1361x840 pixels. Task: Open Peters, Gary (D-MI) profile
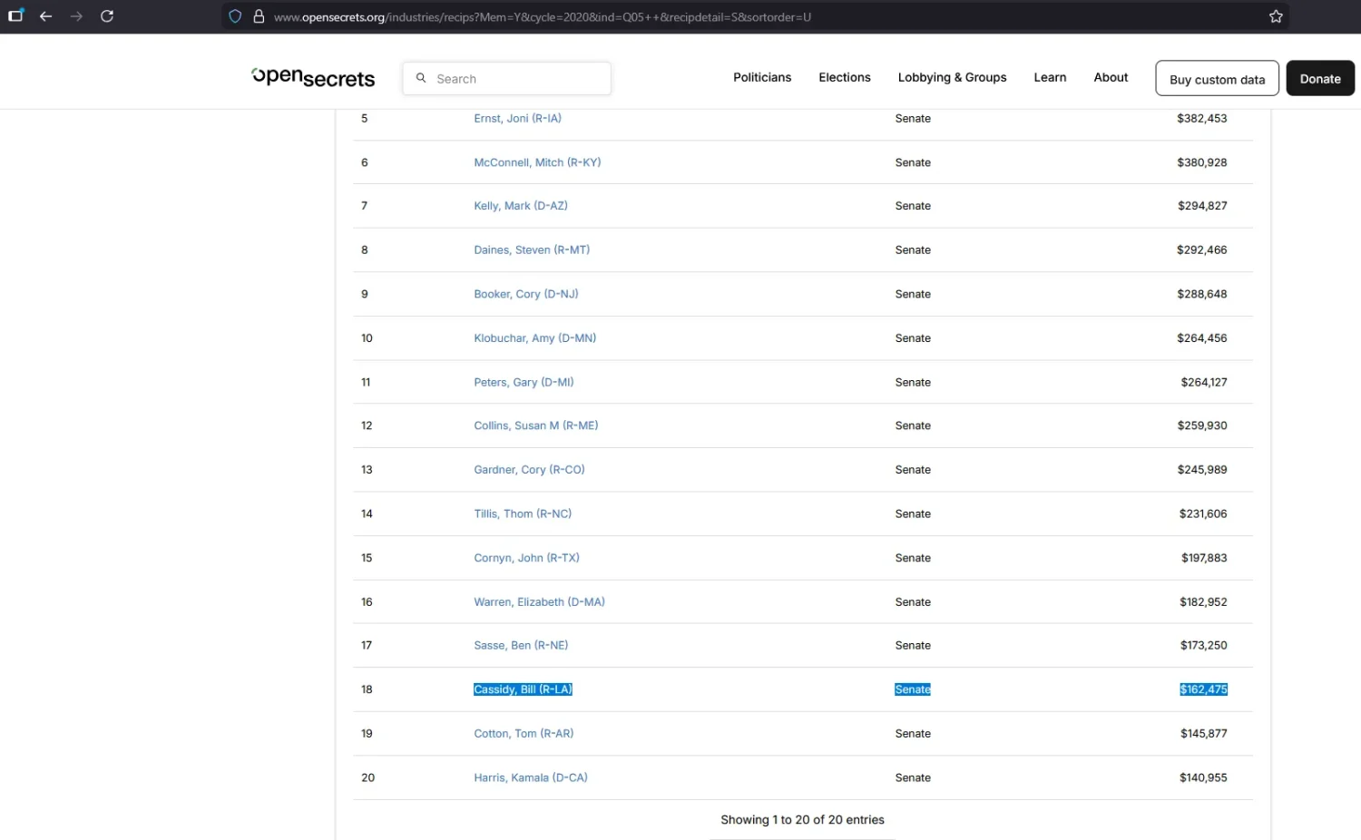524,383
